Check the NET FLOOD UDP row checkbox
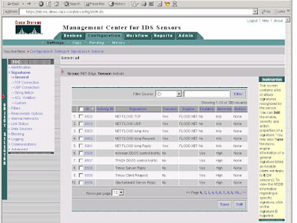Image resolution: width=297 pixels, height=223 pixels. click(81, 124)
